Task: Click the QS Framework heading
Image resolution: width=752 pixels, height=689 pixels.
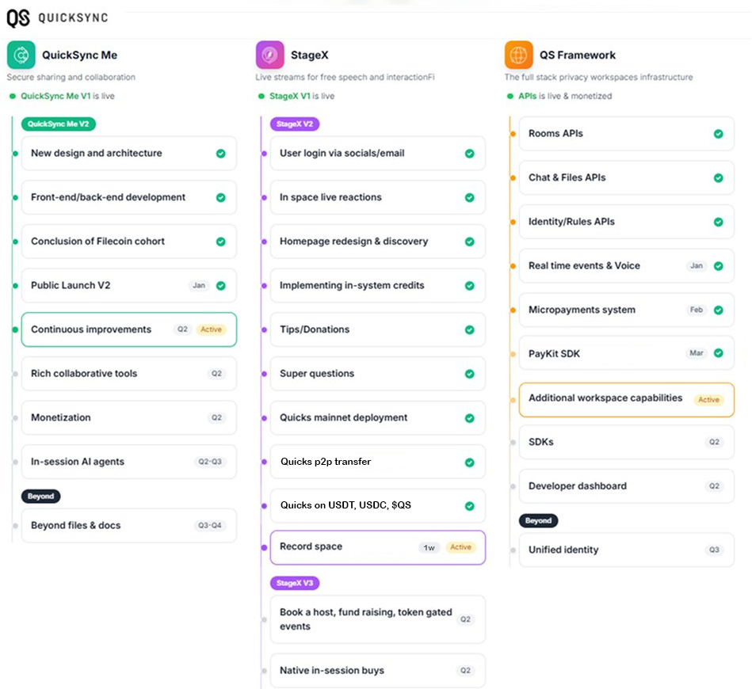Action: (578, 55)
